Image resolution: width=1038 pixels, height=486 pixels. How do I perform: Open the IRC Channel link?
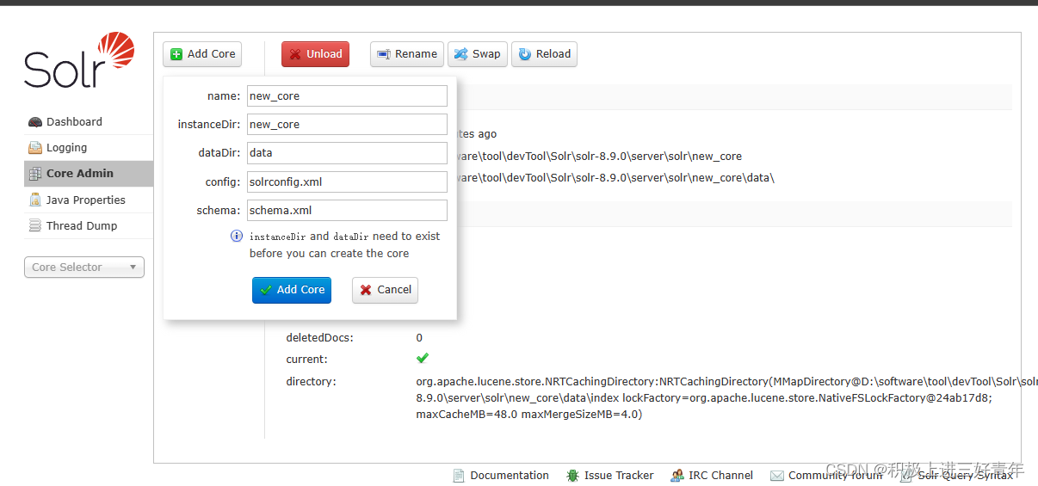click(x=711, y=476)
